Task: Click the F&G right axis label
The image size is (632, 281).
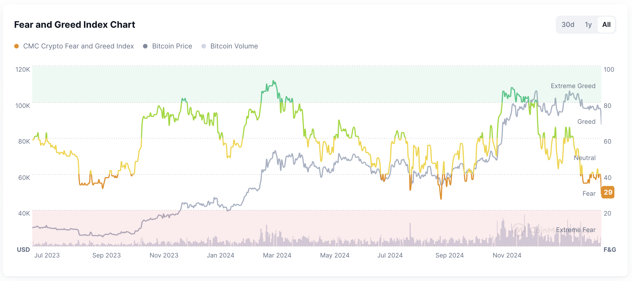Action: (x=610, y=250)
